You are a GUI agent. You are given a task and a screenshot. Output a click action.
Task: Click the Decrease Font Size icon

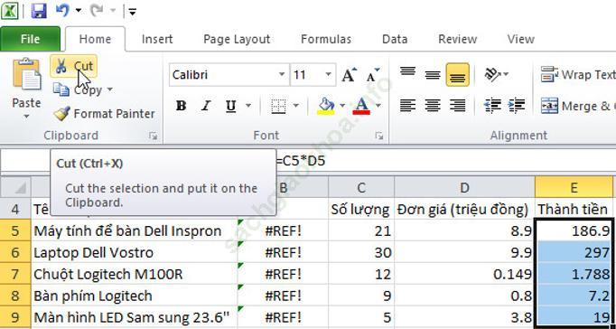373,74
